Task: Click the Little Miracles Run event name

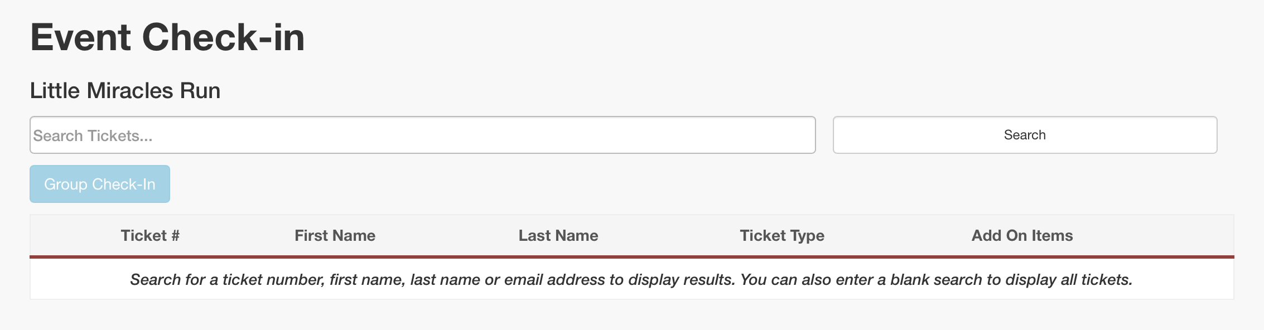Action: [x=125, y=90]
